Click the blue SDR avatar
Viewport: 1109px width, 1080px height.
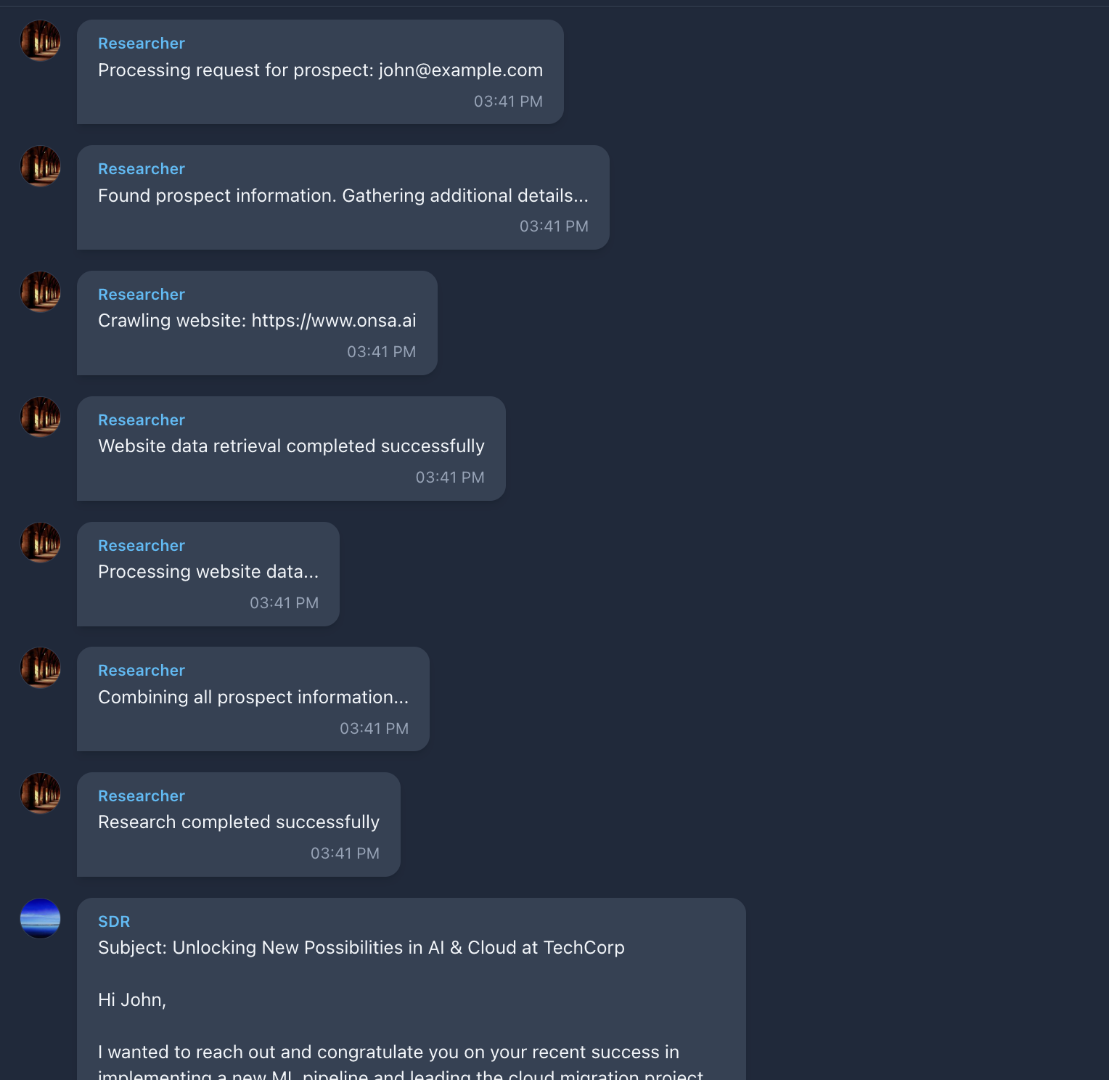(40, 919)
